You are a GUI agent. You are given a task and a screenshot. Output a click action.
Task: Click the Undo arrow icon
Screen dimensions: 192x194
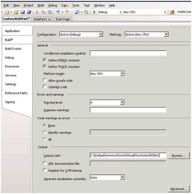coord(58,12)
